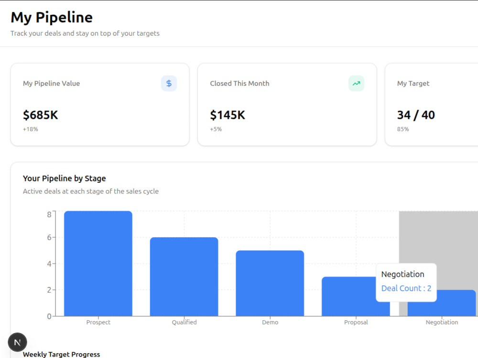
Task: Click the dollar sign icon on Pipeline Value card
Action: click(x=169, y=84)
